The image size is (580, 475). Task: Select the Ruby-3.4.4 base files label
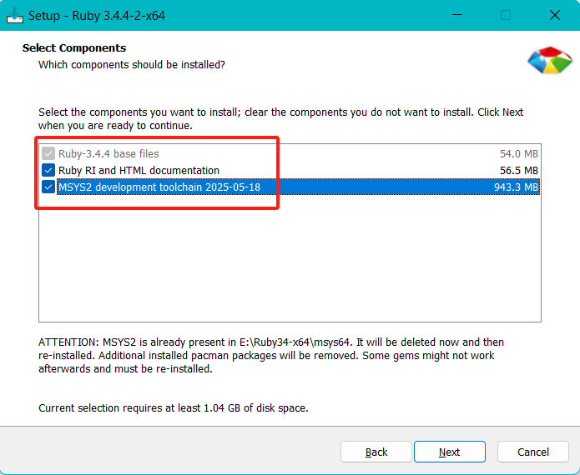tap(108, 153)
